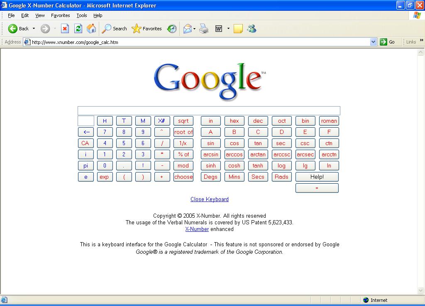Image resolution: width=425 pixels, height=306 pixels.
Task: Click the roman numeral key
Action: tap(329, 121)
